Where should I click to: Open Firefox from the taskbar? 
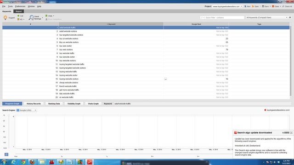coord(32,162)
